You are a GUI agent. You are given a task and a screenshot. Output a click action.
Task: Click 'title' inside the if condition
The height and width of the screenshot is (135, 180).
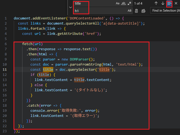44,75
